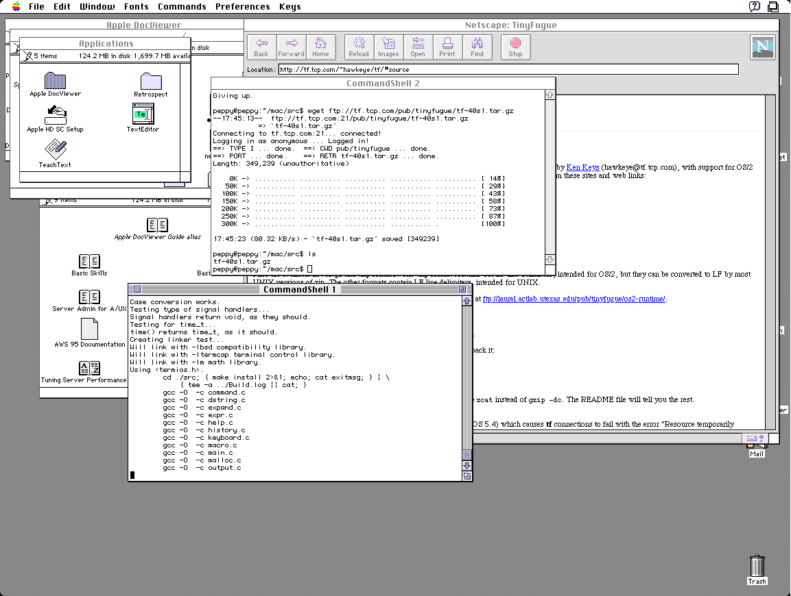Image resolution: width=791 pixels, height=596 pixels.
Task: Stop loading with the Stop button
Action: [x=516, y=47]
